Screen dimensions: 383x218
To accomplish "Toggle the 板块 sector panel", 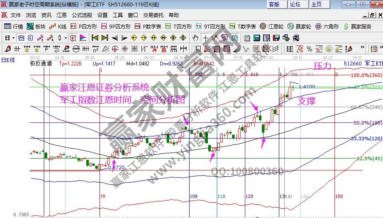I will click(37, 26).
